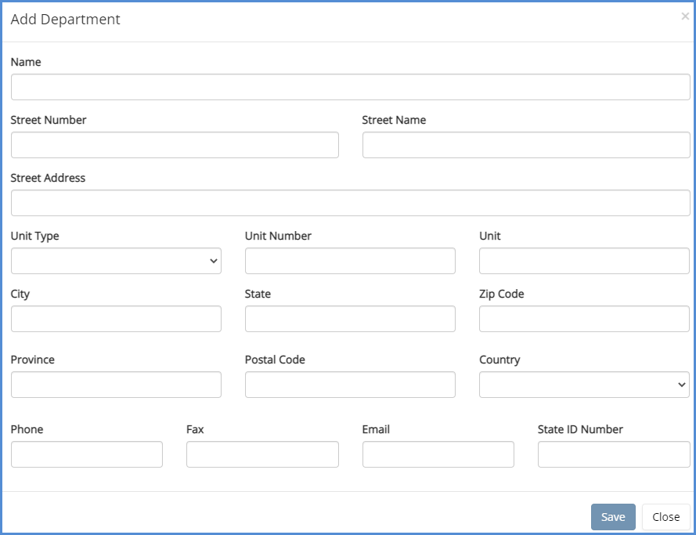Screen dimensions: 696x535
Task: Select the Postal Code field
Action: (350, 385)
